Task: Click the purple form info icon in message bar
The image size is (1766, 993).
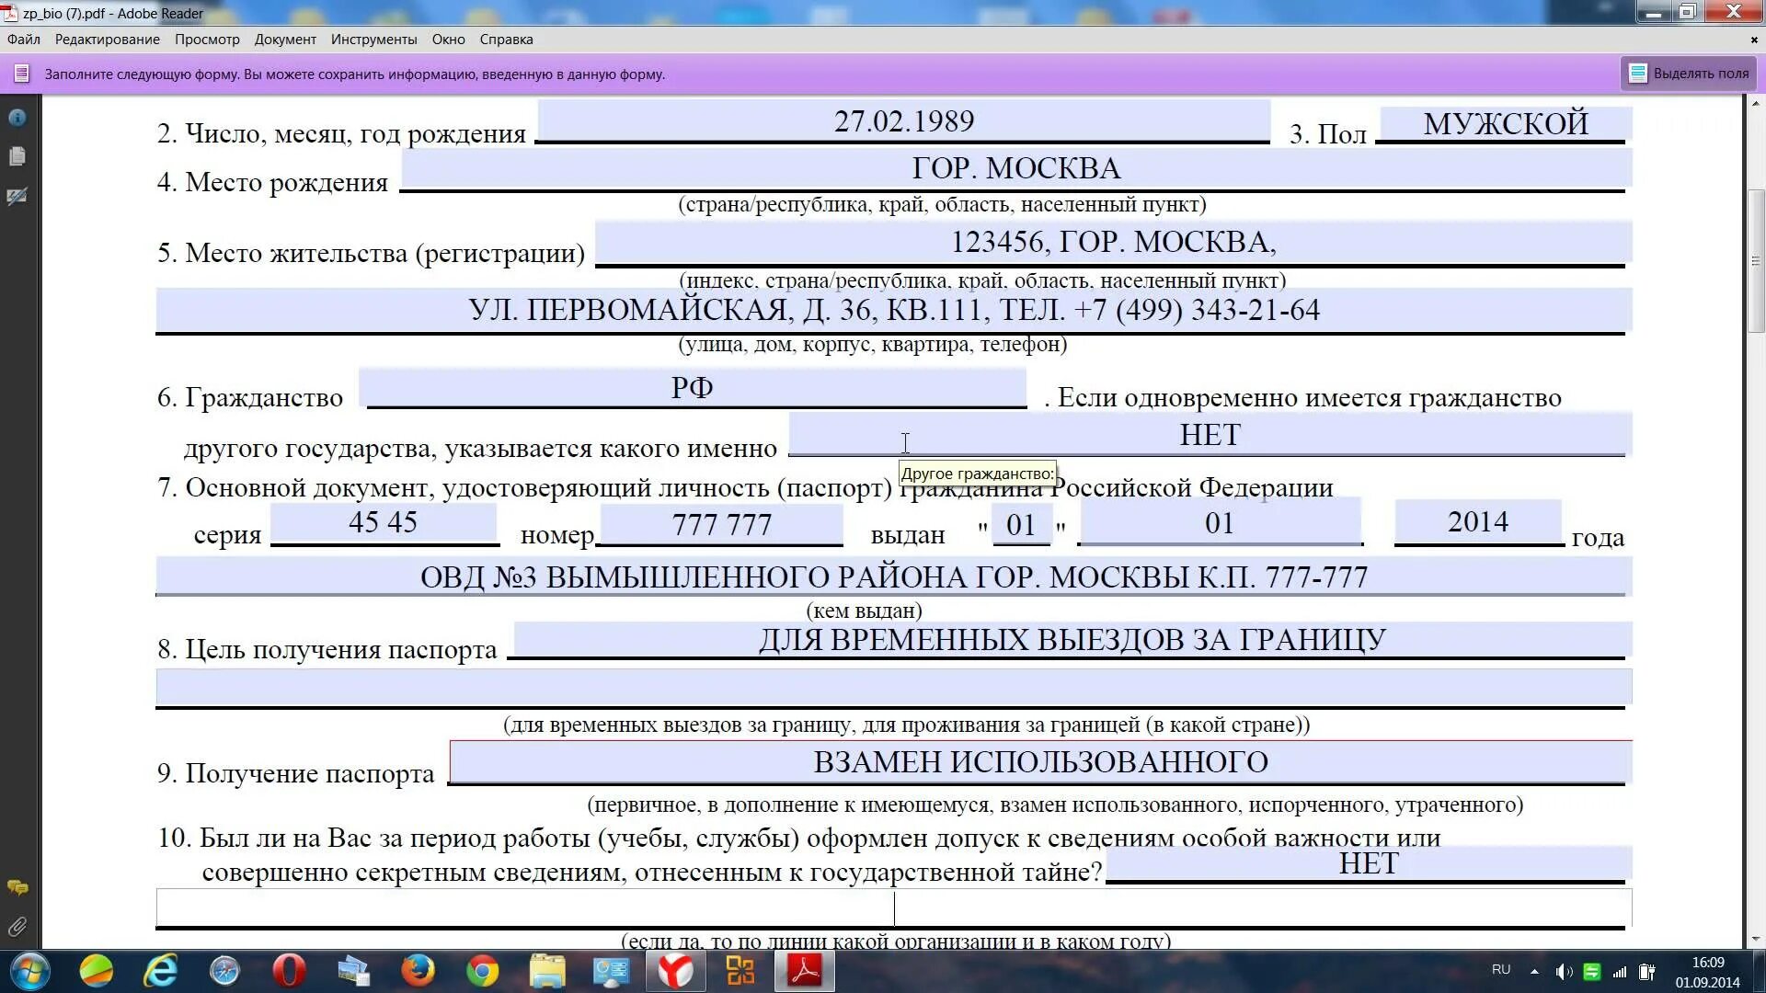Action: coord(22,74)
